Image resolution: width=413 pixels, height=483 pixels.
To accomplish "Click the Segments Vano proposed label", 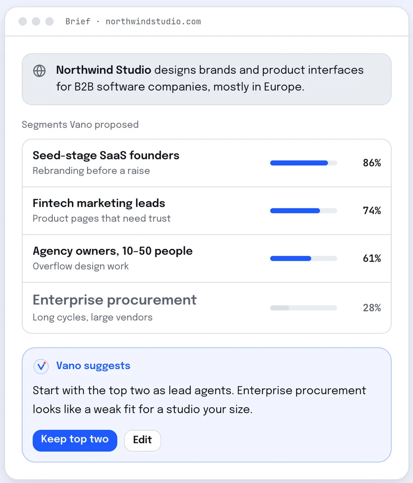I will [80, 125].
